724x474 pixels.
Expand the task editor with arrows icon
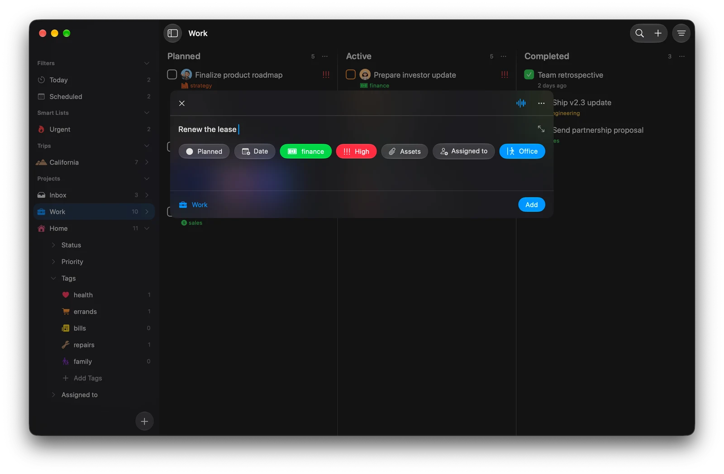point(541,129)
